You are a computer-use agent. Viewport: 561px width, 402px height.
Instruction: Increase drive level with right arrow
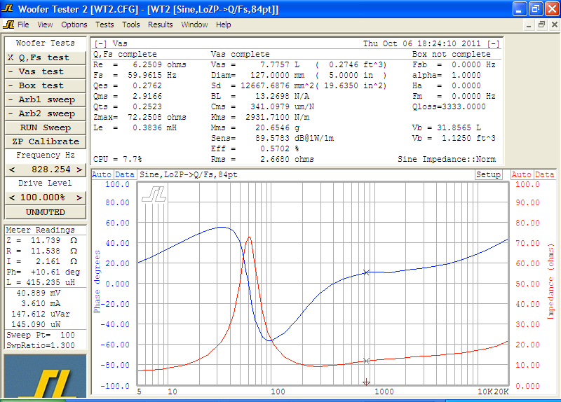point(79,197)
